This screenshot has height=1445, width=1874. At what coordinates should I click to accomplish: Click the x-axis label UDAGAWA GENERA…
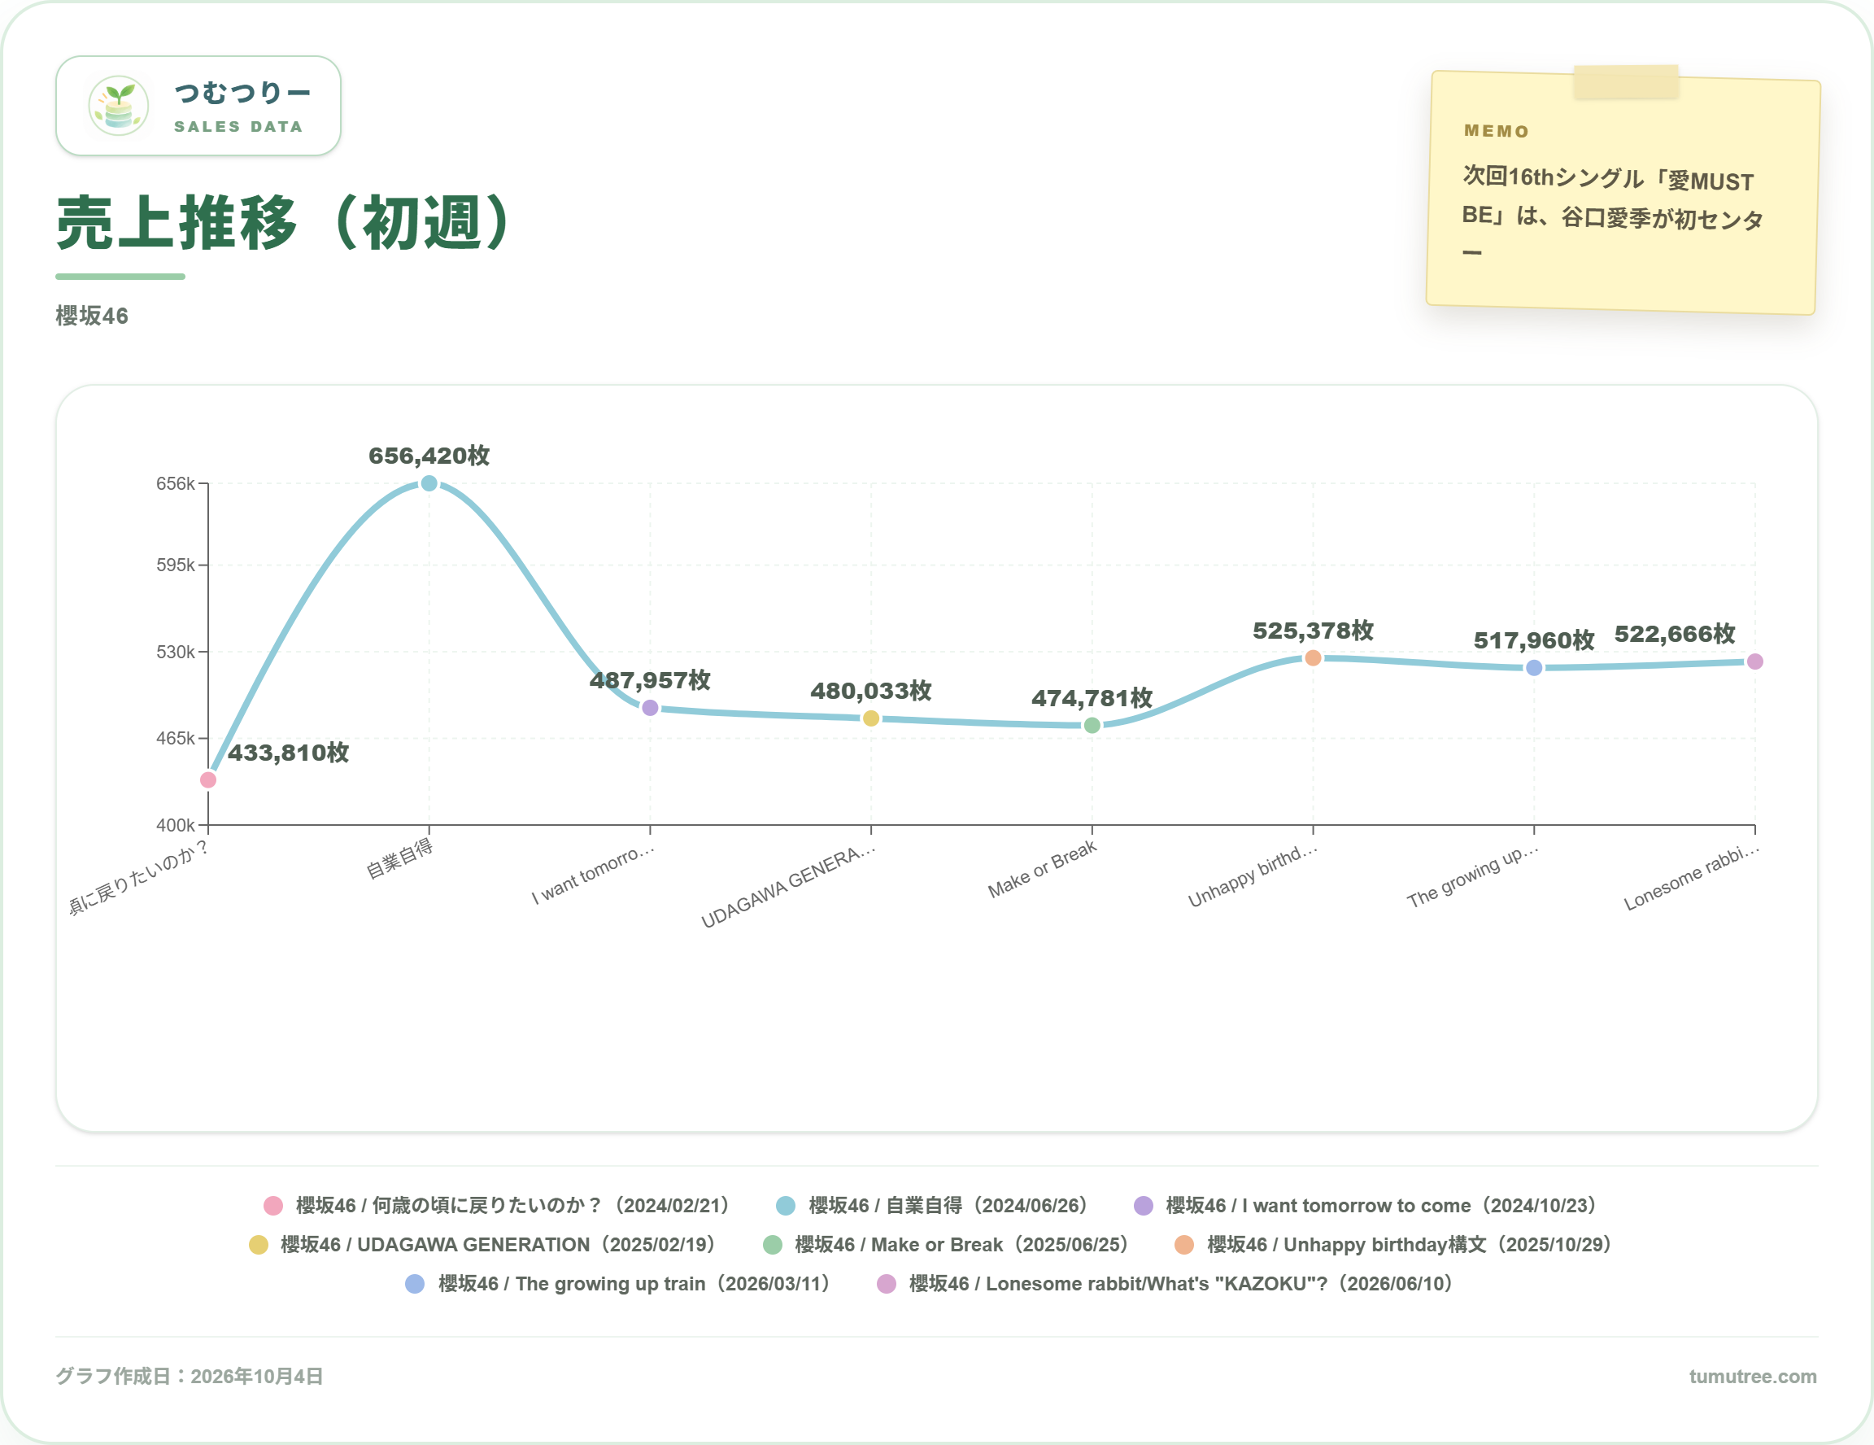(x=787, y=884)
